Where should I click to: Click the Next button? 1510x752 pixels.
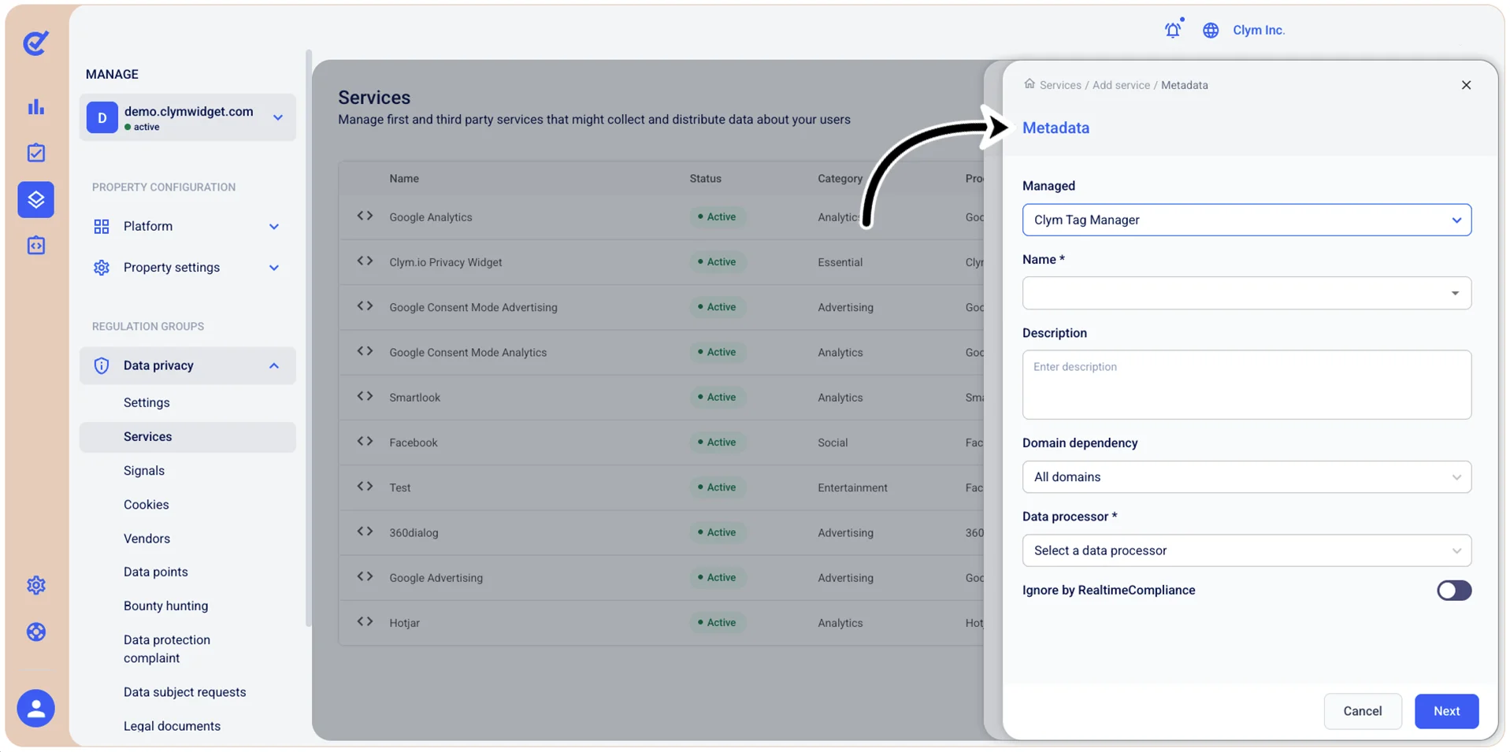[1446, 711]
